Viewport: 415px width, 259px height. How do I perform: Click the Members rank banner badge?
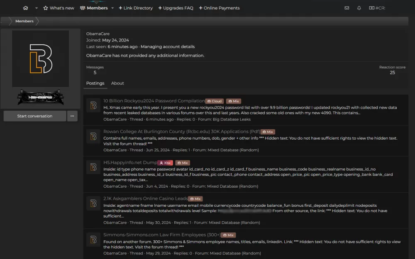click(41, 97)
